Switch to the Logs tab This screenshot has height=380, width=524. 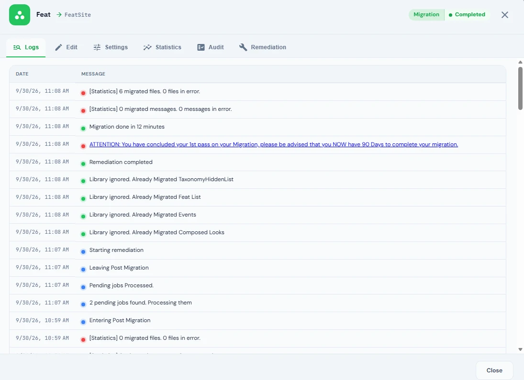[x=26, y=47]
